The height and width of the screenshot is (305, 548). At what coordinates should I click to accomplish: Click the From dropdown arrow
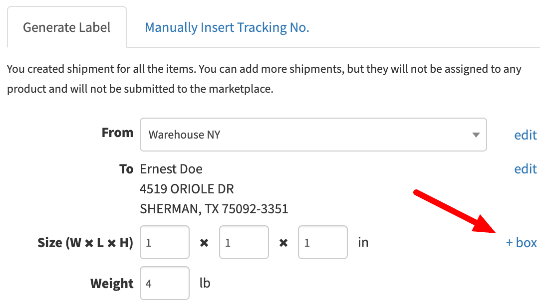pyautogui.click(x=476, y=135)
